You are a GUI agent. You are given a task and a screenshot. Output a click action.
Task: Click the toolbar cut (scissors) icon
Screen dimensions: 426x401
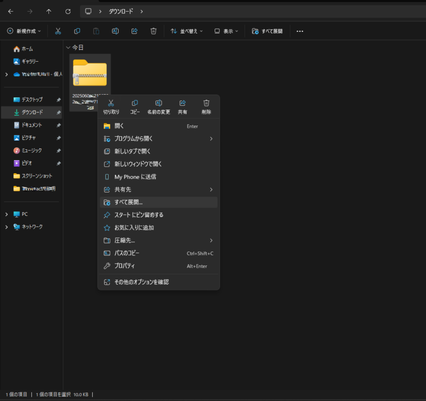[58, 31]
